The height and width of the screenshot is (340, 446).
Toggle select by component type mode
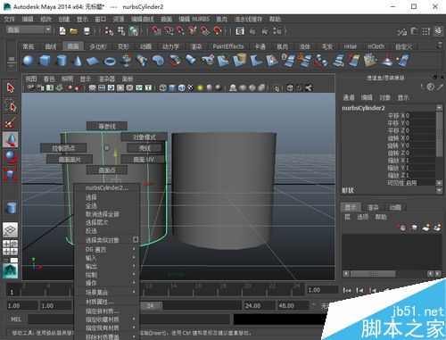coord(133,30)
